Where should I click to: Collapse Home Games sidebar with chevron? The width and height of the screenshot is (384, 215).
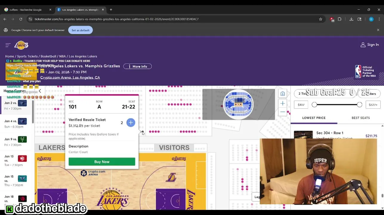[x=40, y=91]
